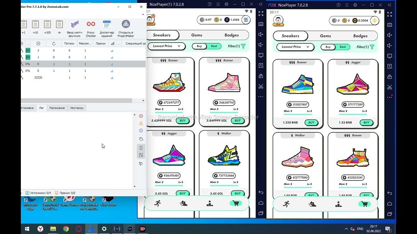Open Filter(1) in right NoxPlayer
417x234 pixels.
(x=365, y=47)
